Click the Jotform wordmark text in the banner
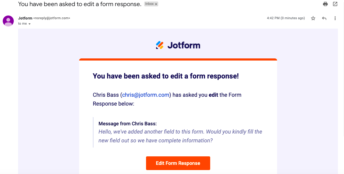Viewport: 344px width, 174px height. pos(184,46)
